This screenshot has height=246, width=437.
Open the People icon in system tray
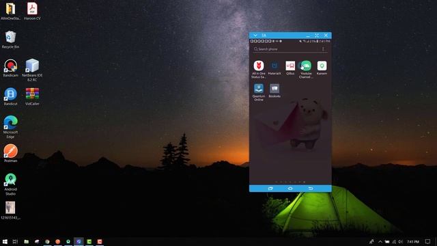click(x=371, y=242)
